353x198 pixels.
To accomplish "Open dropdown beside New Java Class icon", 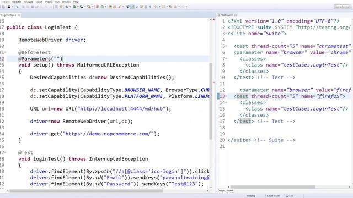I will (x=105, y=7).
